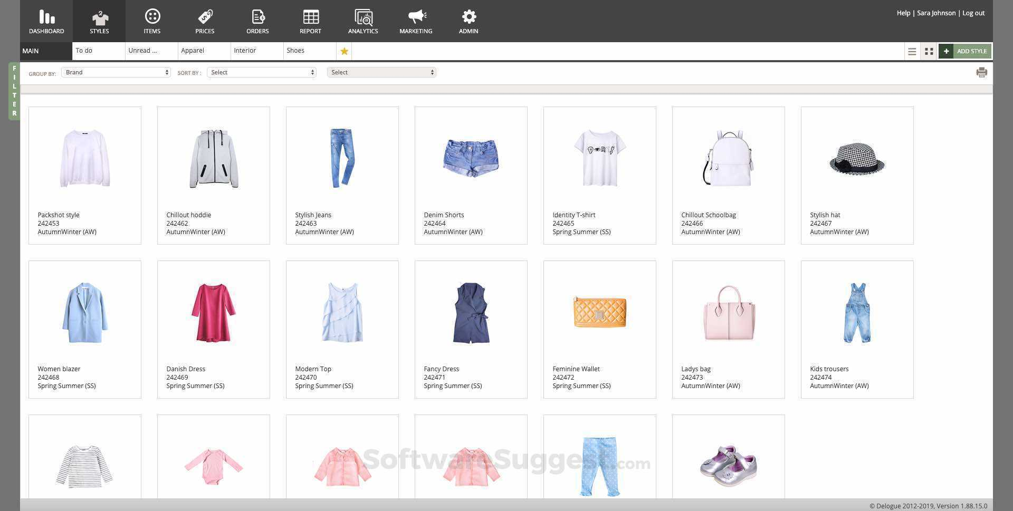The height and width of the screenshot is (511, 1013).
Task: Click style number 242473
Action: (x=692, y=378)
